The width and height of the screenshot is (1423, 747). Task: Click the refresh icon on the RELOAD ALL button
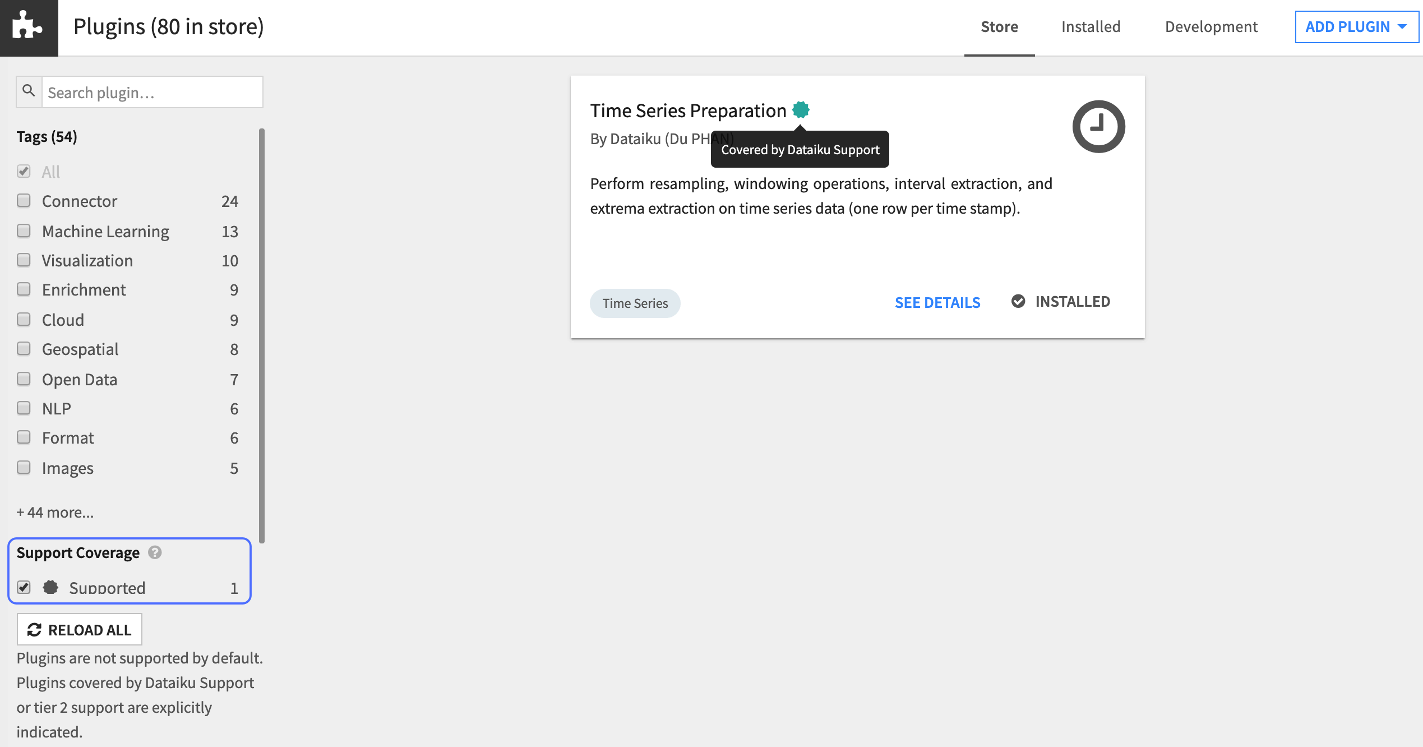click(x=35, y=629)
